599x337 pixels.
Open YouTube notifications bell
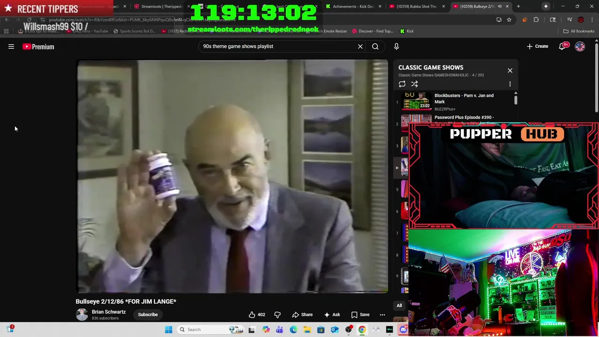[562, 46]
